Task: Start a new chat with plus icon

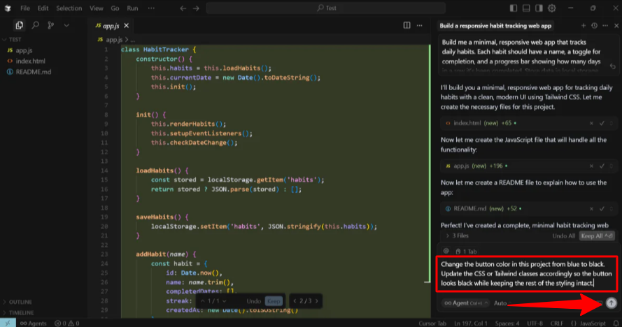Action: [582, 25]
